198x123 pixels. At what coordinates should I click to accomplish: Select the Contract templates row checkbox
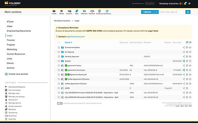click(x=59, y=47)
